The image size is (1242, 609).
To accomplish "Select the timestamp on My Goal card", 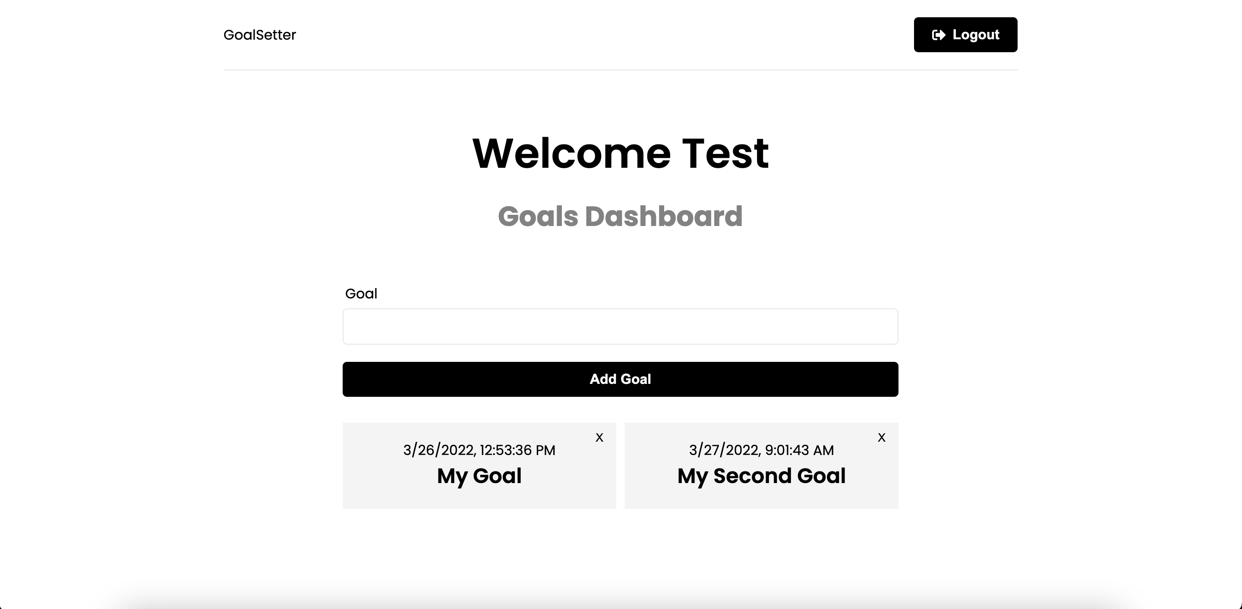I will click(x=479, y=450).
